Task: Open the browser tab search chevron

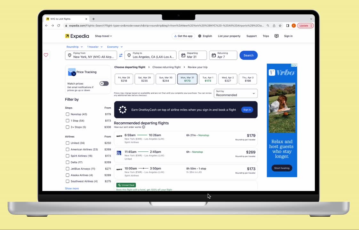Action: (311, 19)
